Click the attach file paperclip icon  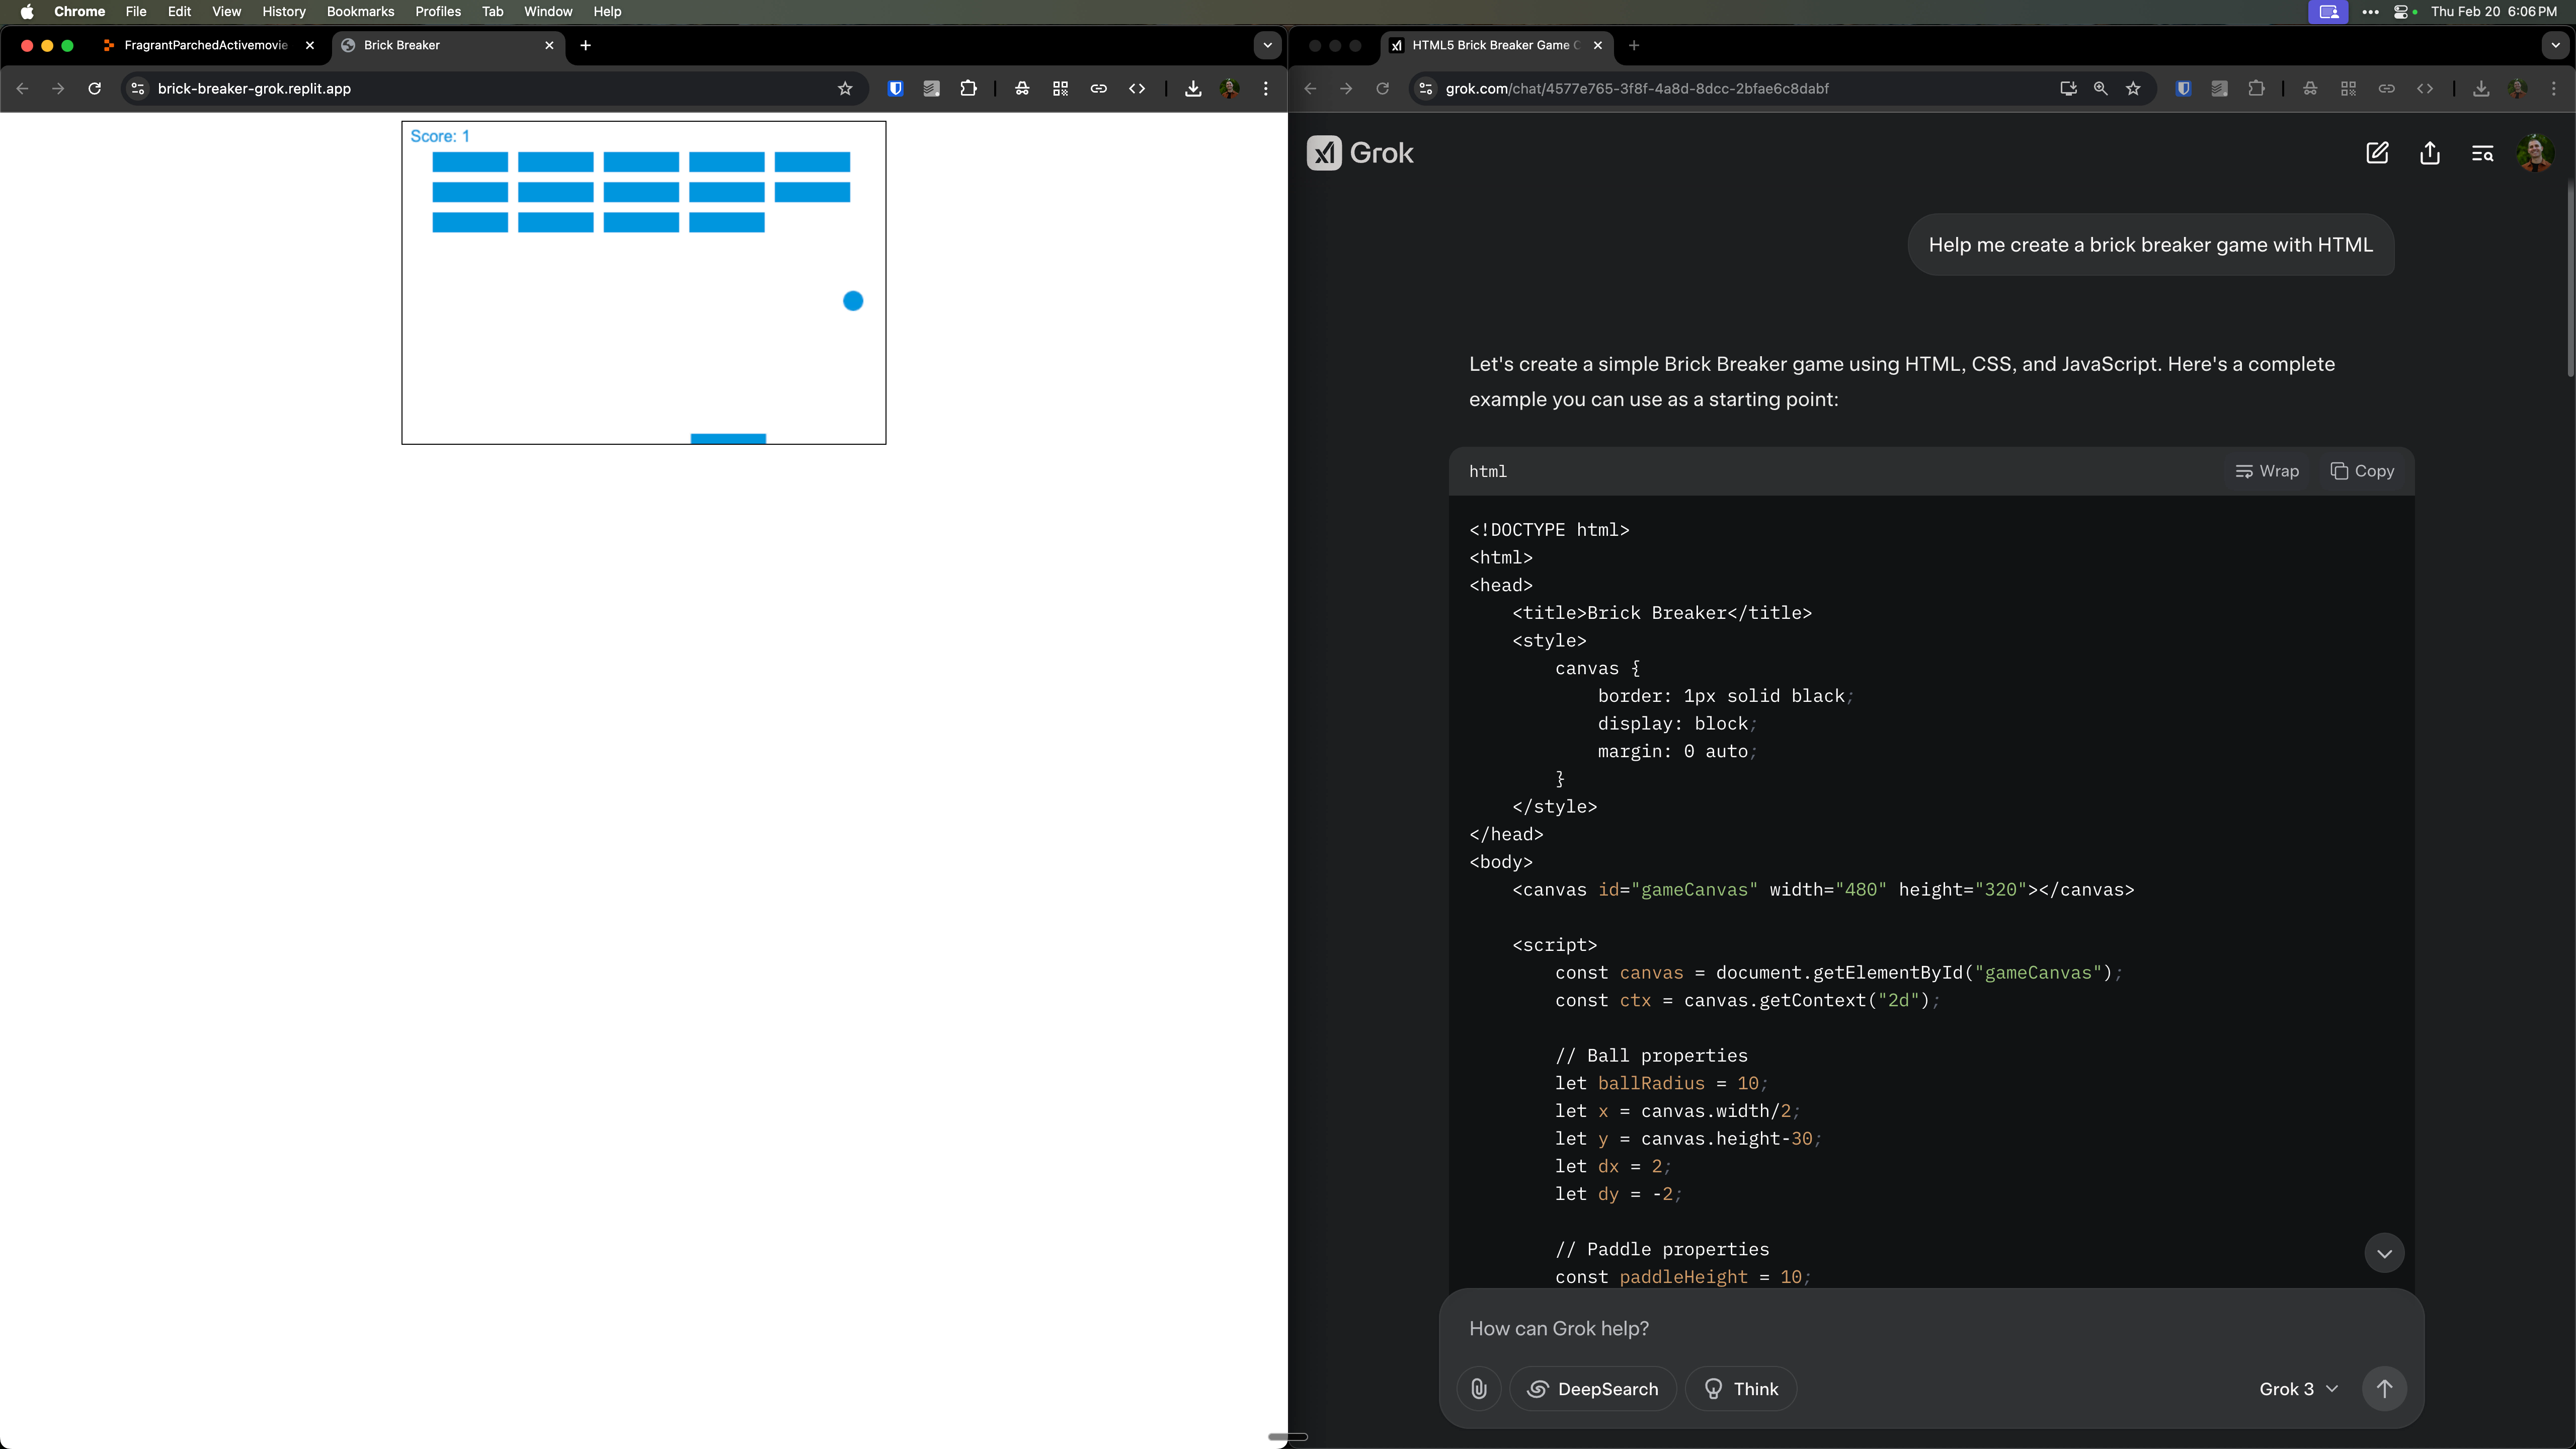(x=1479, y=1388)
